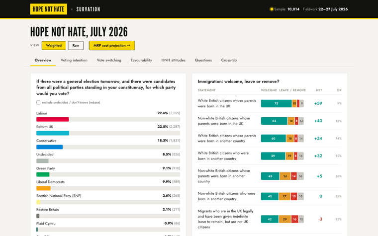Screen dimensions: 378x236
Task: Click the red Labour bar
Action: point(53,119)
